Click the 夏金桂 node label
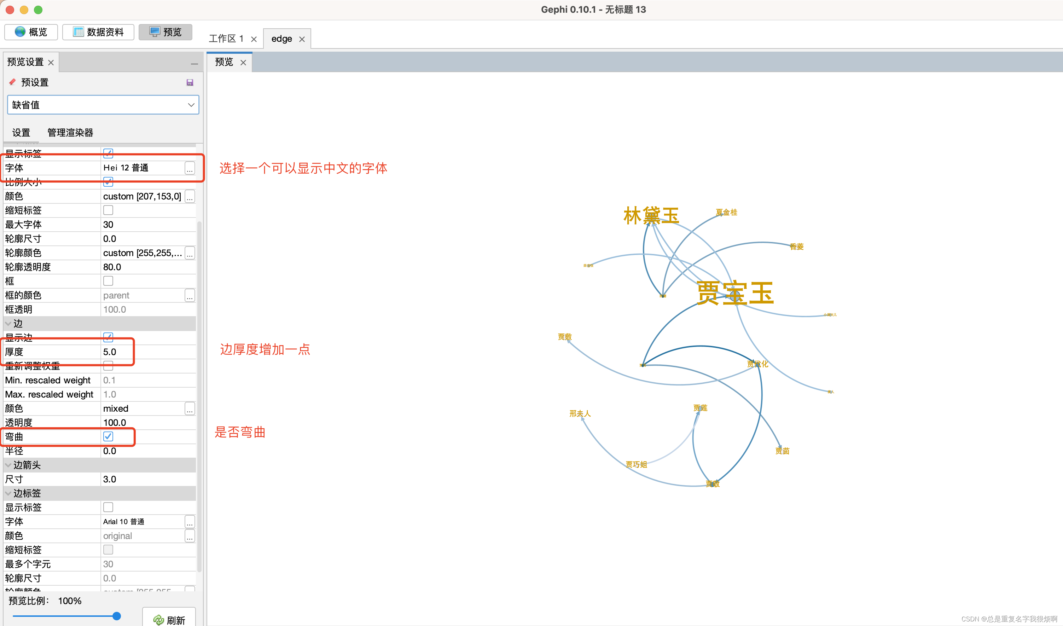1063x626 pixels. (x=726, y=212)
